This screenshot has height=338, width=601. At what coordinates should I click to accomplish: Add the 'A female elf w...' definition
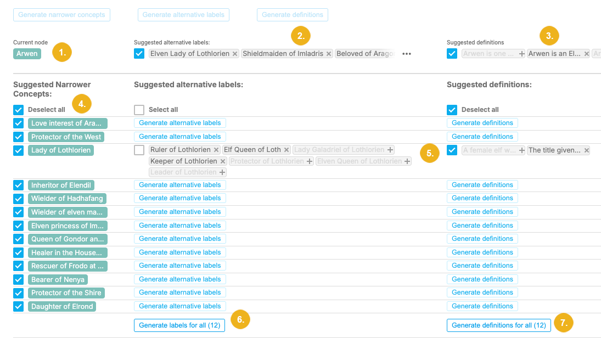(521, 150)
